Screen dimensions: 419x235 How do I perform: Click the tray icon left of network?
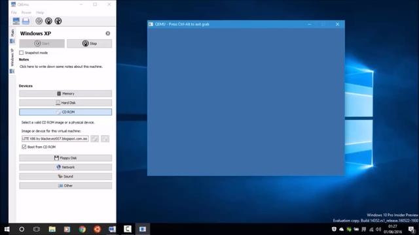(x=364, y=229)
